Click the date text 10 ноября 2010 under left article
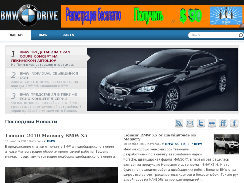The height and width of the screenshot is (183, 244). click(16, 141)
